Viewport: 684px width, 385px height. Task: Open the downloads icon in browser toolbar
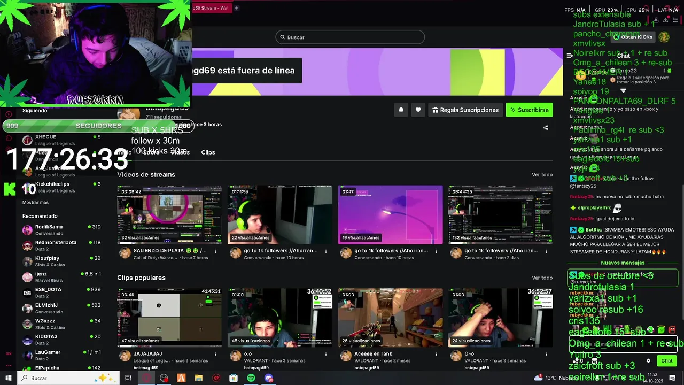[665, 20]
